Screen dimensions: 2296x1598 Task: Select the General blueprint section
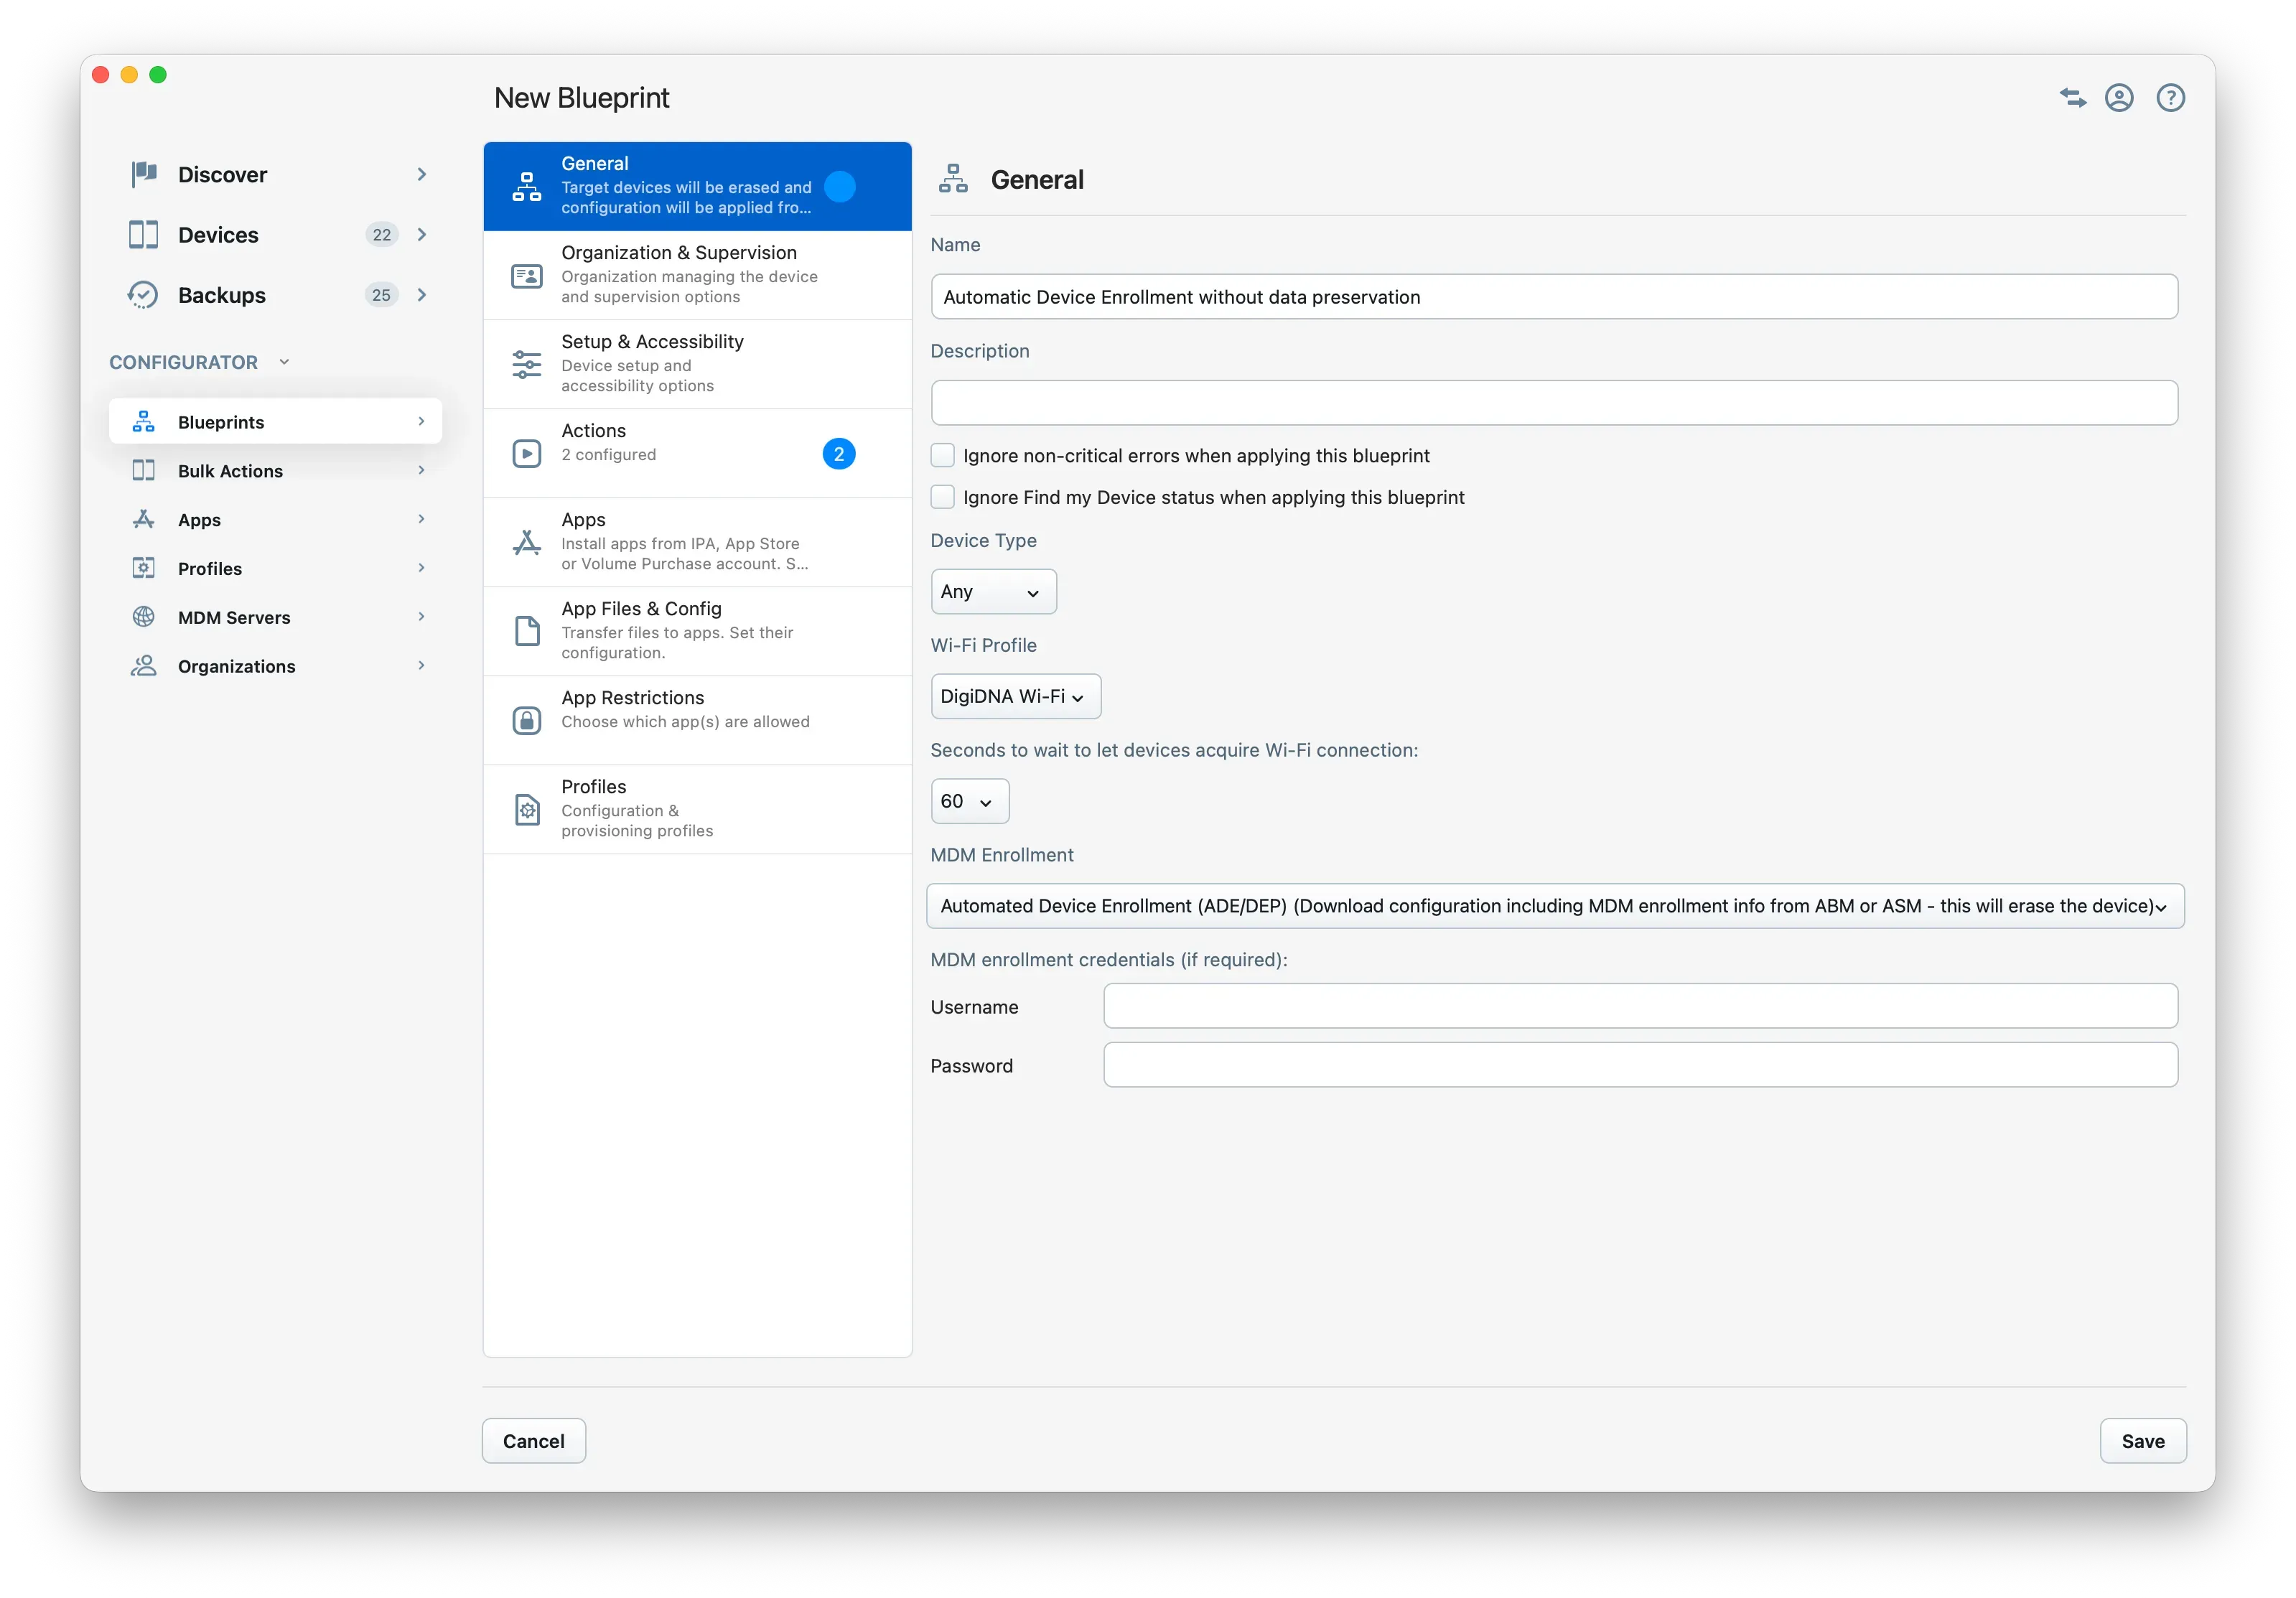click(697, 186)
